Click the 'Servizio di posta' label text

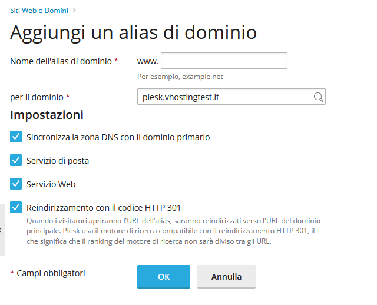[58, 161]
